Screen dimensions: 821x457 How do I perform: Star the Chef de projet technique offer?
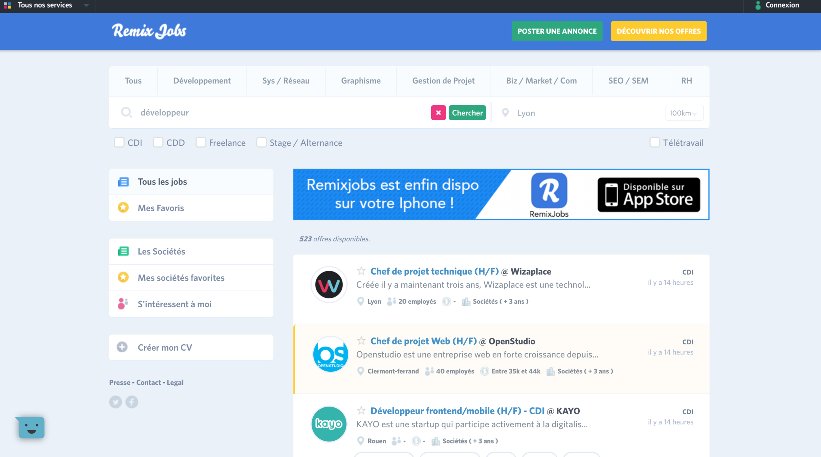(x=361, y=271)
